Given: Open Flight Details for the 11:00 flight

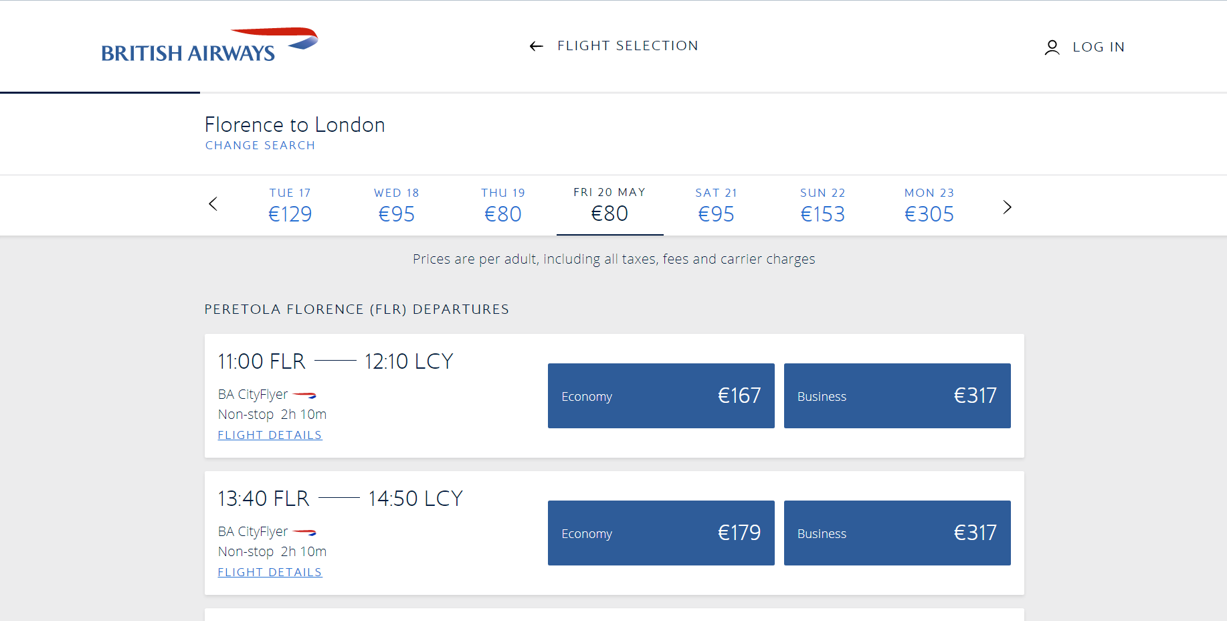Looking at the screenshot, I should [270, 435].
